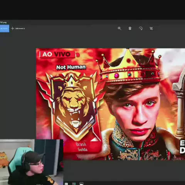Screen dimensions: 185x185
Task: Click the png file name in title
Action: click(x=3, y=23)
